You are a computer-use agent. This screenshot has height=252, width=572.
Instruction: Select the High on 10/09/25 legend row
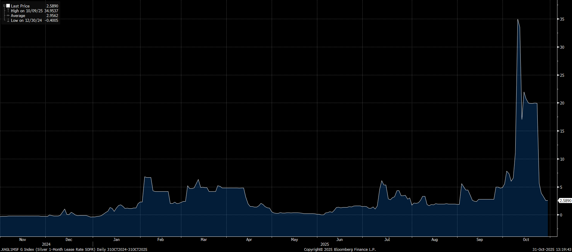[27, 11]
